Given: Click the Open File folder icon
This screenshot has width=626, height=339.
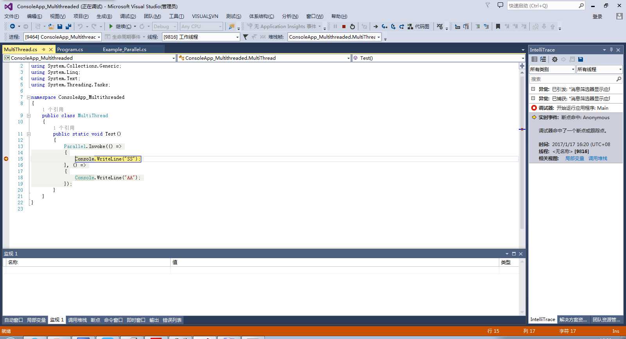Looking at the screenshot, I should [51, 27].
